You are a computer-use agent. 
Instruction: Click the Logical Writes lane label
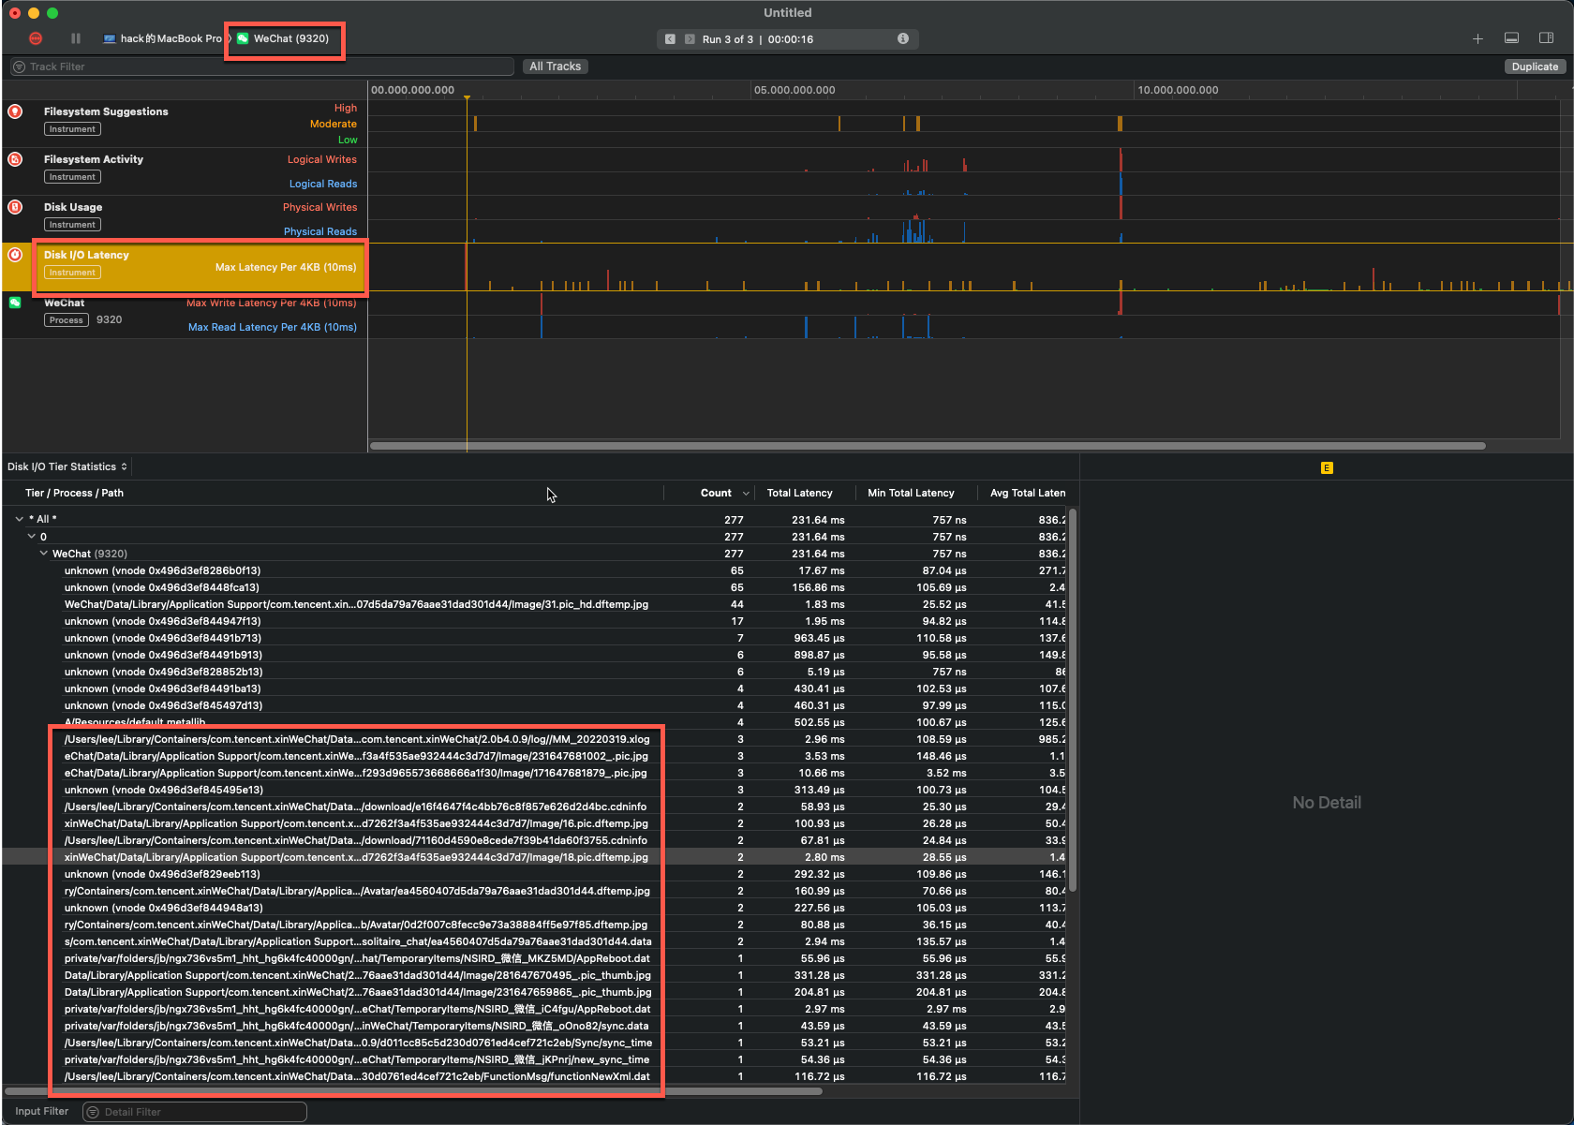(321, 159)
